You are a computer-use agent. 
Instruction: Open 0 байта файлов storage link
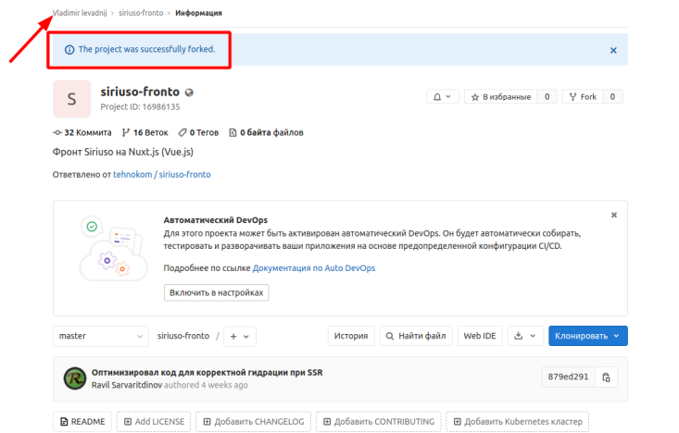click(266, 133)
